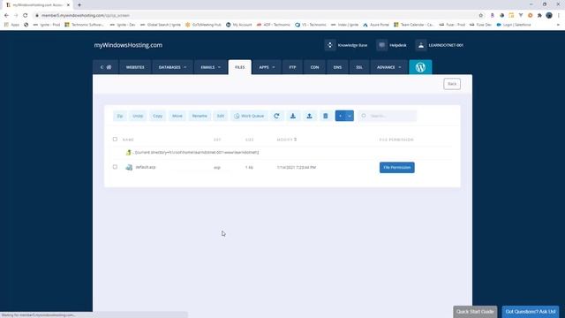The height and width of the screenshot is (318, 565).
Task: Open the WEBSITES tab
Action: [x=135, y=67]
